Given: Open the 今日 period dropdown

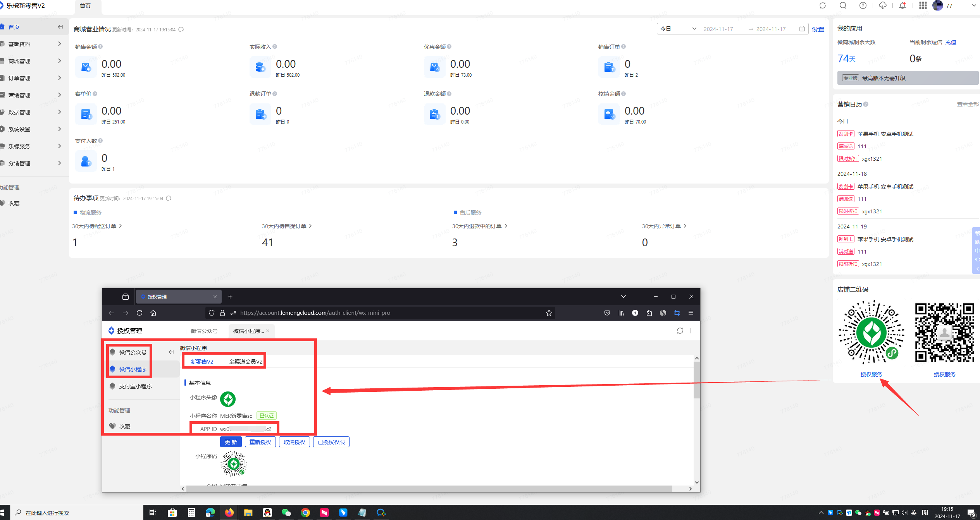Looking at the screenshot, I should click(678, 29).
